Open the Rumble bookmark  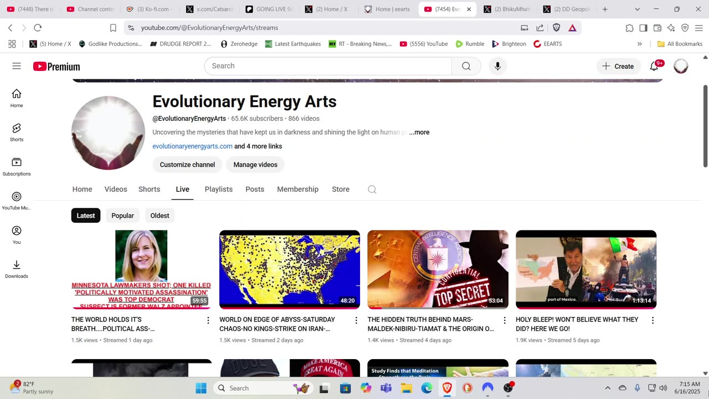[470, 44]
